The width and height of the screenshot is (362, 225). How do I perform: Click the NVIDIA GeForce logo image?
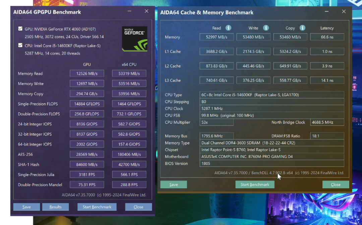135,39
